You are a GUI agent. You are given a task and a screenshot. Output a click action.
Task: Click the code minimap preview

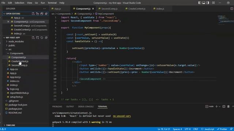(x=225, y=20)
